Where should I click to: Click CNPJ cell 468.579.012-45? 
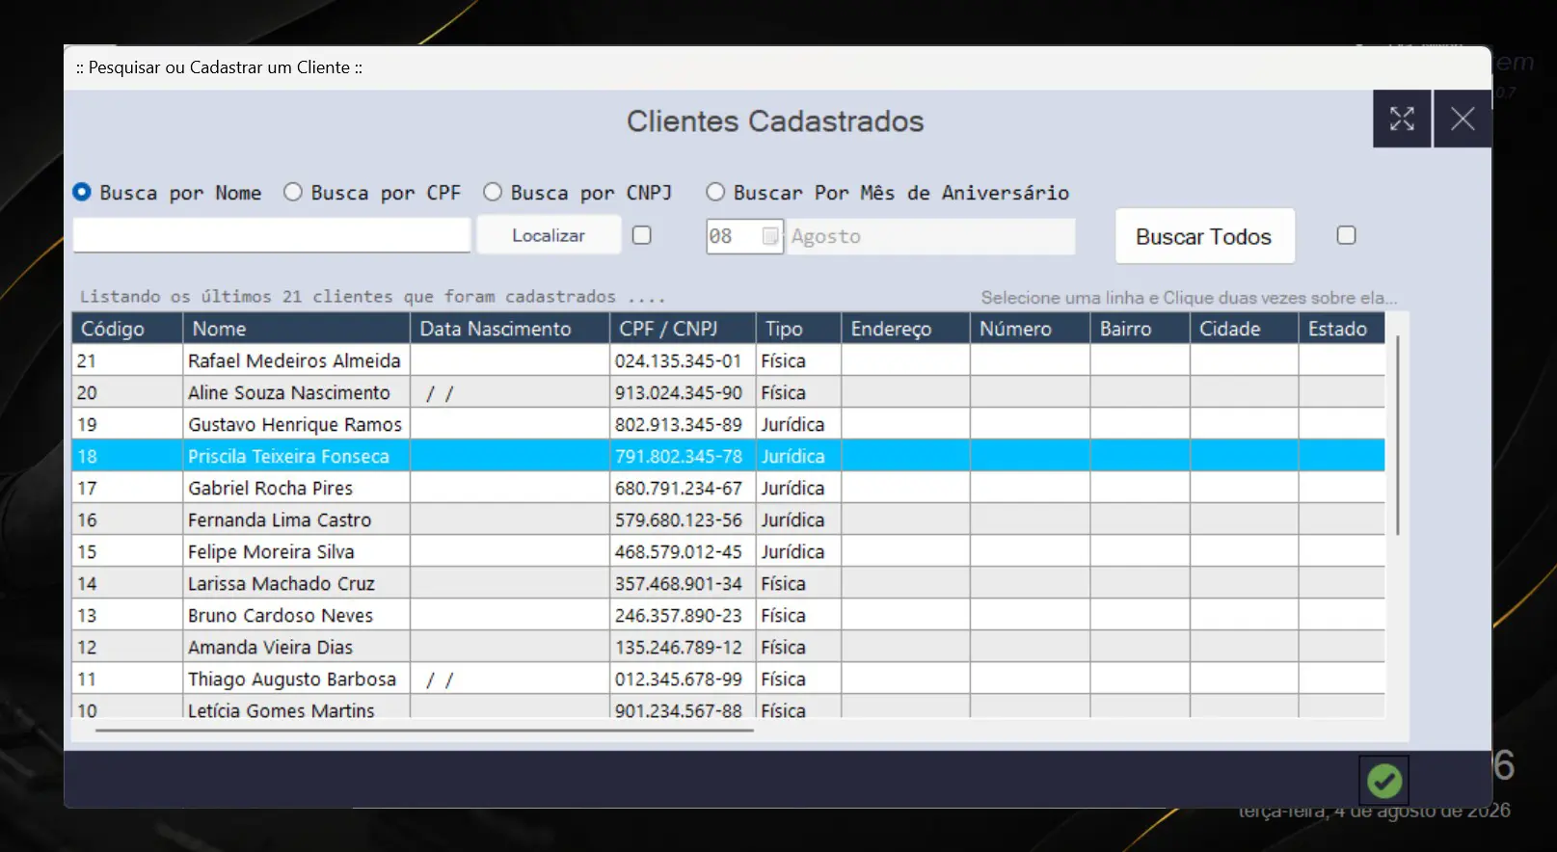pyautogui.click(x=683, y=551)
